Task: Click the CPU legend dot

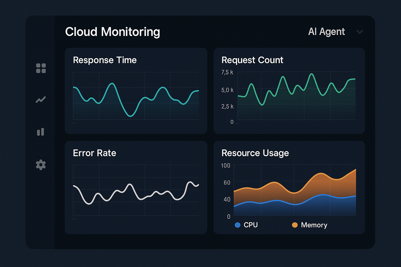Action: 238,225
